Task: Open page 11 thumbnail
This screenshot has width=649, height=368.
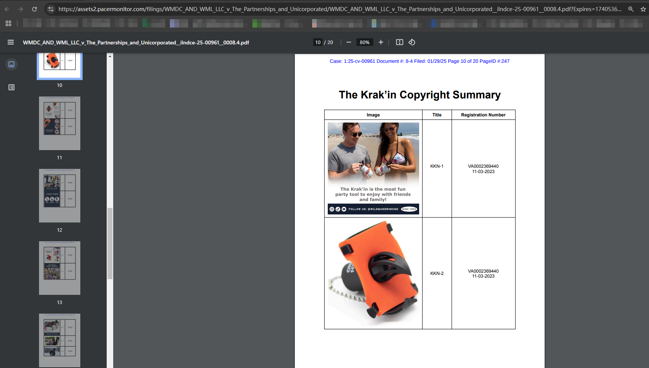Action: [x=60, y=123]
